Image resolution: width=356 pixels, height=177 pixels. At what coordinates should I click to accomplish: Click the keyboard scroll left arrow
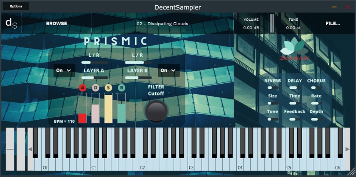coord(30,149)
